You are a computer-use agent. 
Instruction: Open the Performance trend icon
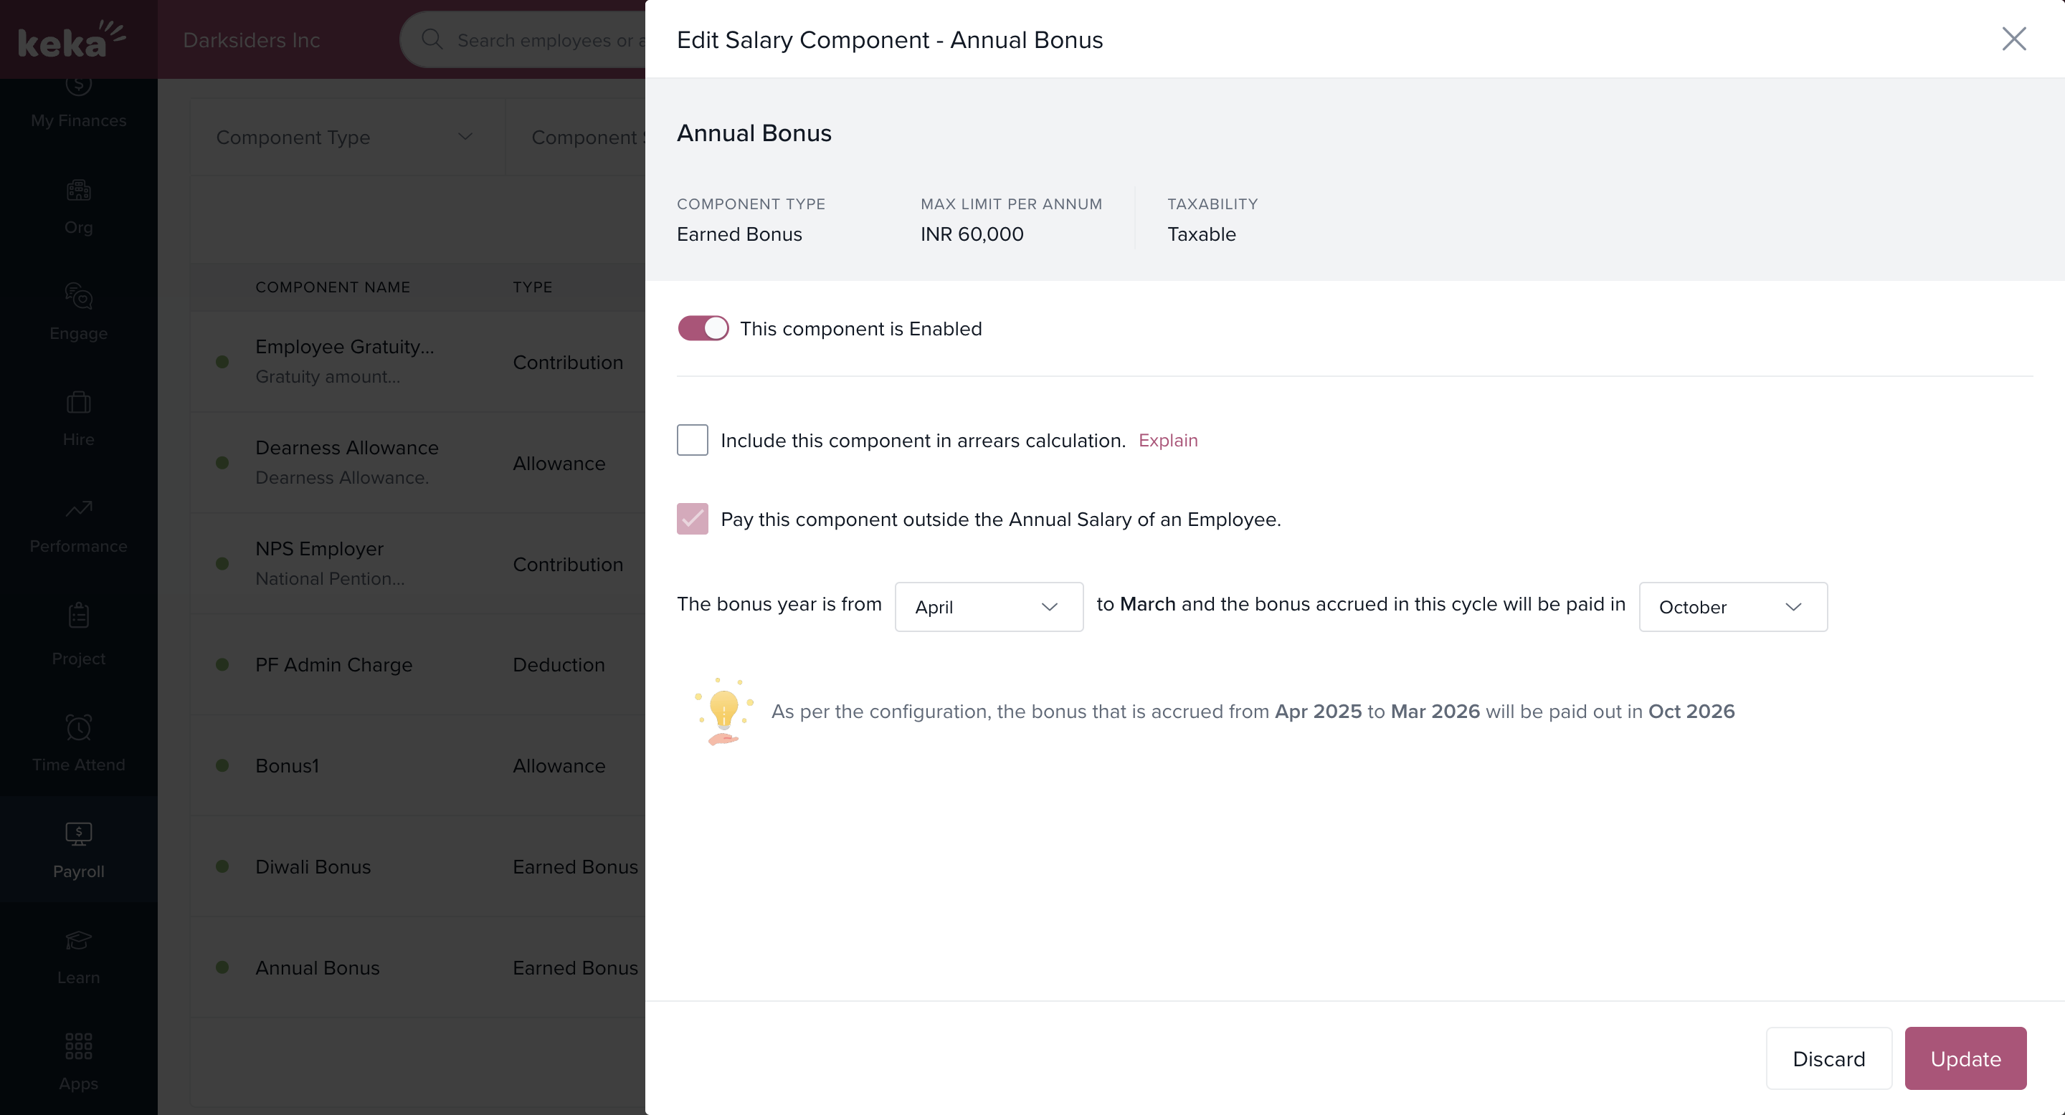tap(79, 509)
